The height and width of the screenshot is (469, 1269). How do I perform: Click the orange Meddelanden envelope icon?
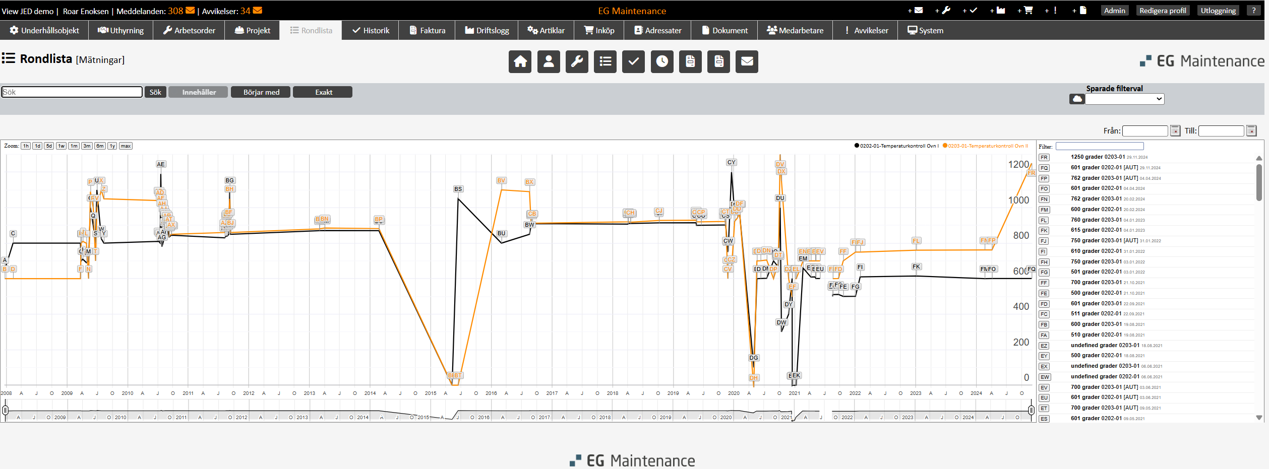pos(190,11)
